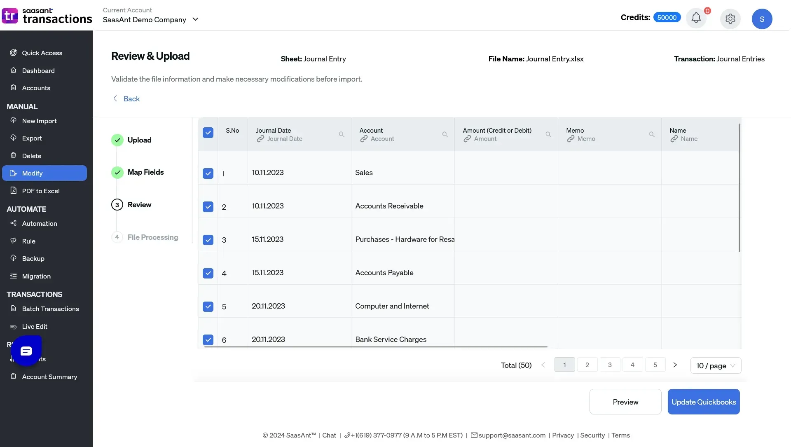Toggle the select-all header checkbox
This screenshot has height=447, width=791.
tap(208, 133)
